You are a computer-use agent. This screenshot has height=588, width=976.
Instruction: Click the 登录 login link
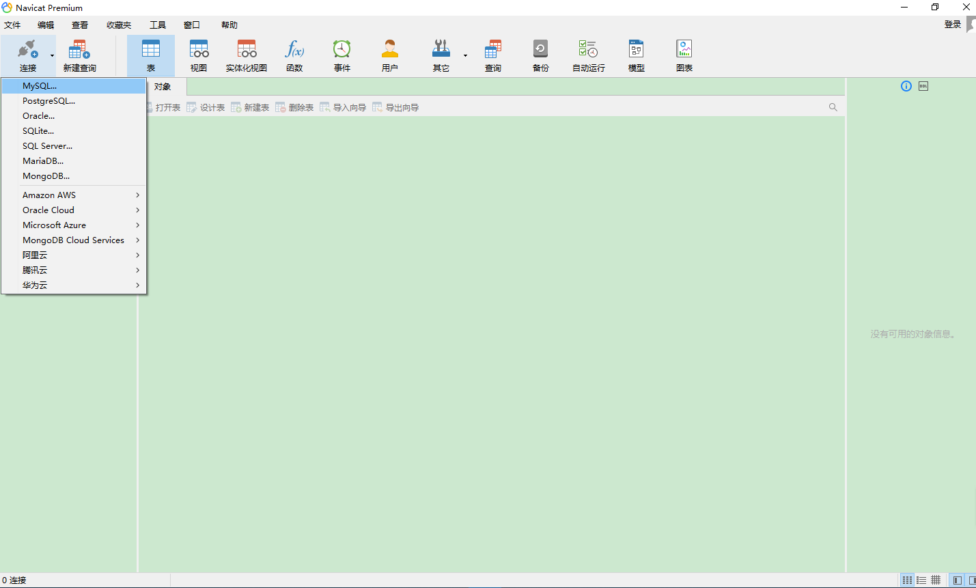pyautogui.click(x=953, y=25)
